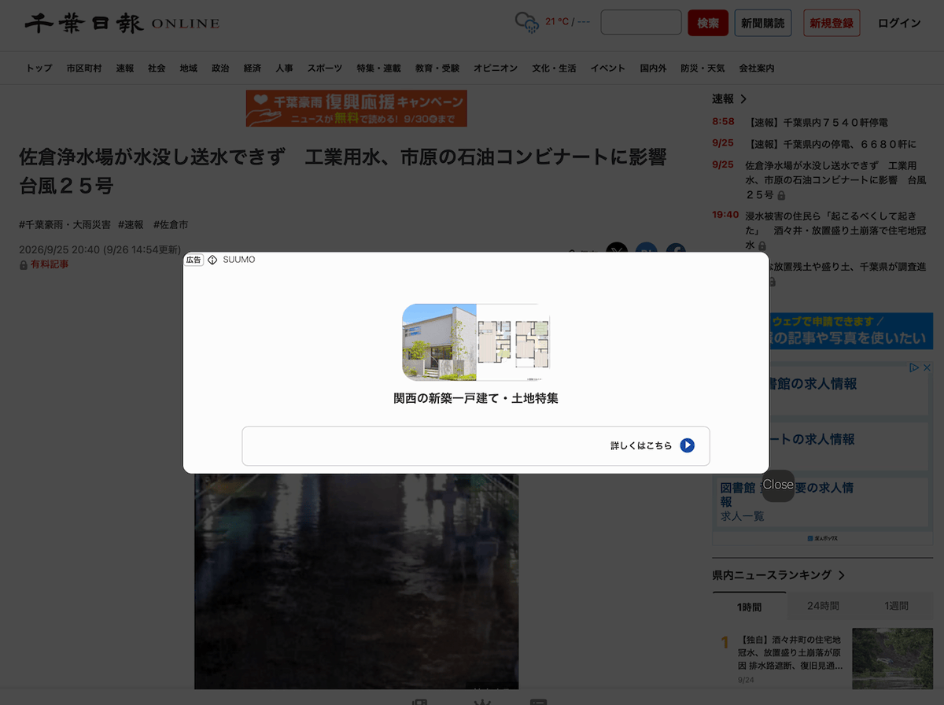This screenshot has height=705, width=944.
Task: Click the blue play arrow in SUUMO ad
Action: point(687,445)
